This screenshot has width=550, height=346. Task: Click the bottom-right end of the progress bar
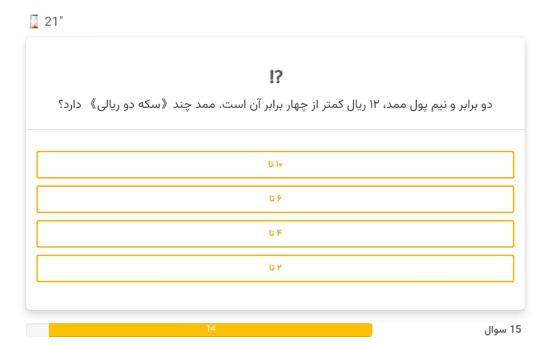pos(371,331)
